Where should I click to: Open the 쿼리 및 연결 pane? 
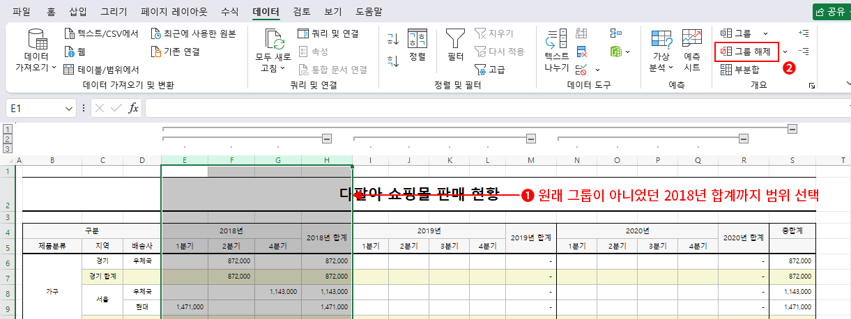point(328,33)
